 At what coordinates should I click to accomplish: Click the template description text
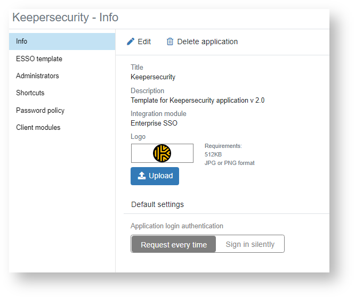point(197,100)
